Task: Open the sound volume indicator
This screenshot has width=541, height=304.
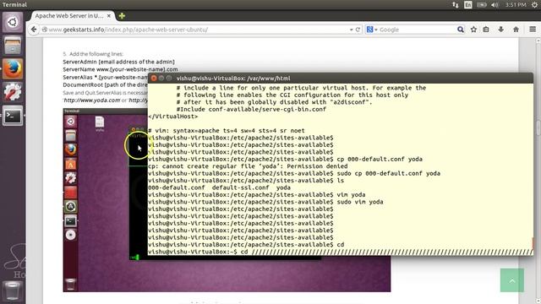Action: (x=495, y=5)
